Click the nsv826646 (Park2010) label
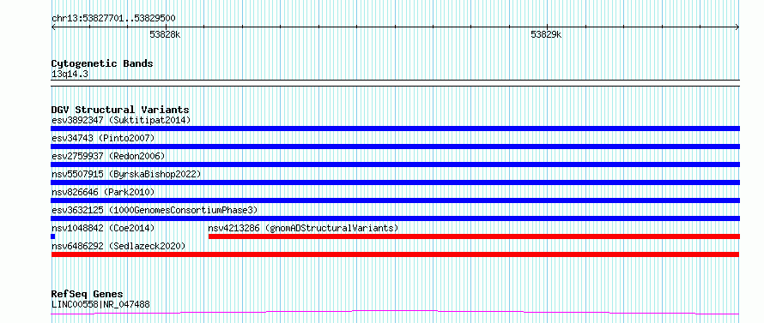 pyautogui.click(x=103, y=192)
